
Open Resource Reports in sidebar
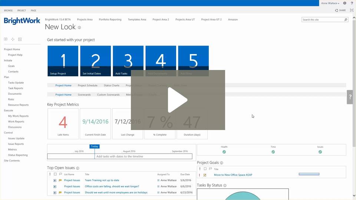19,105
